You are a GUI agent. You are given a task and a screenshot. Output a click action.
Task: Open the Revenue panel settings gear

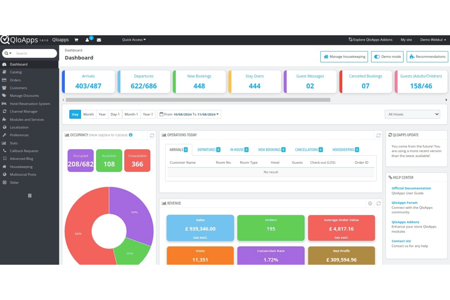(370, 203)
